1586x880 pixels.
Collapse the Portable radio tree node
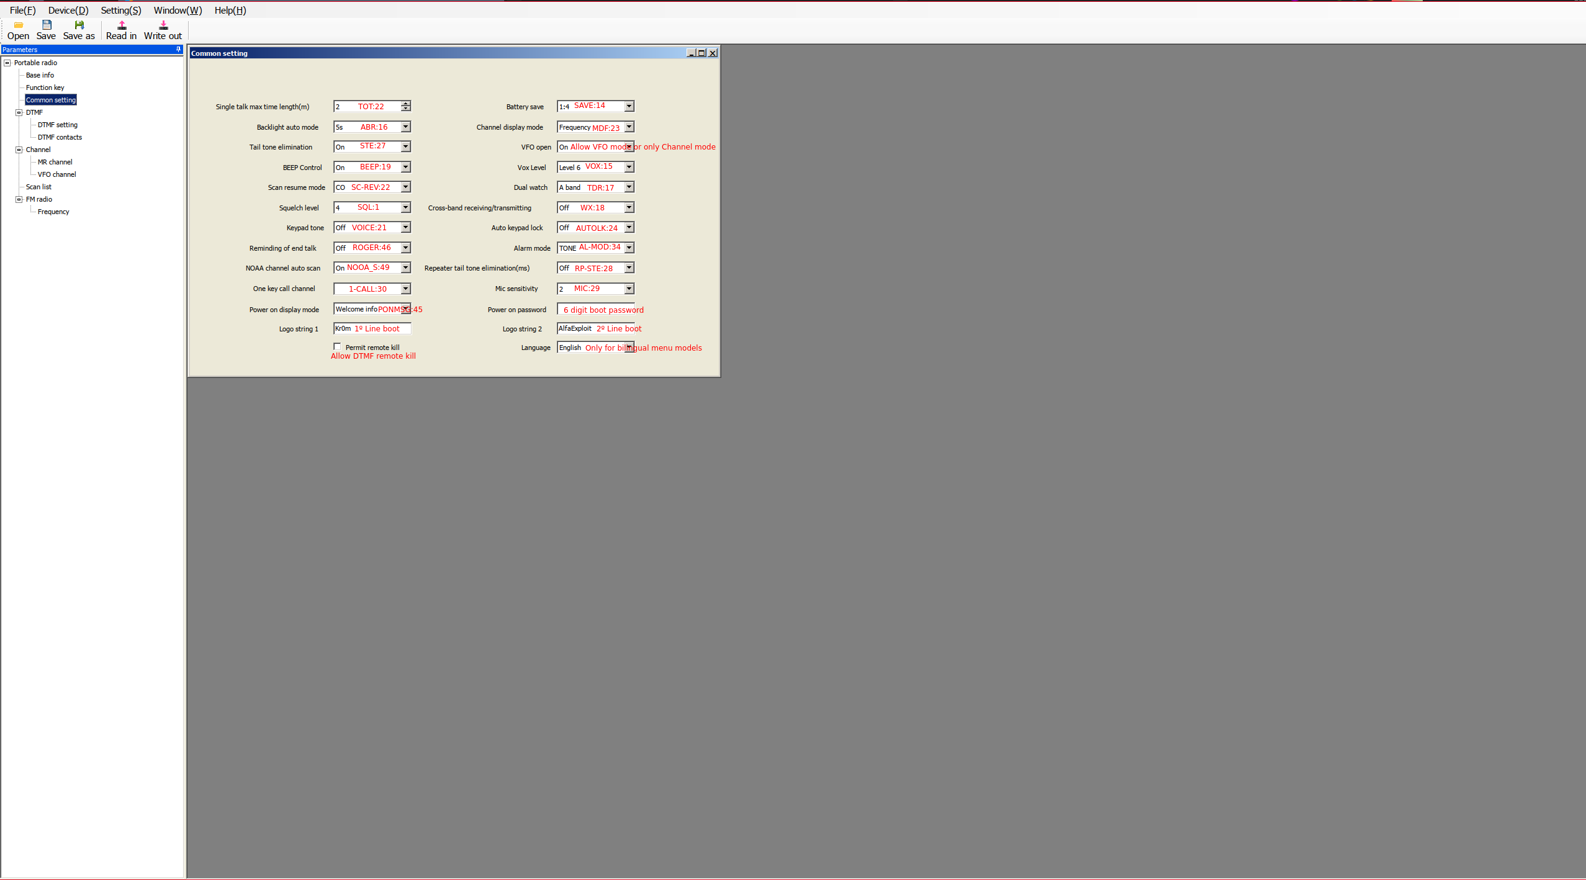point(7,63)
